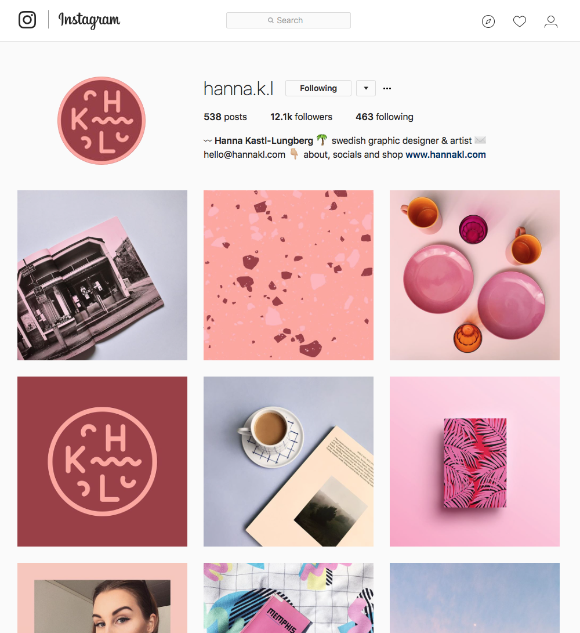The width and height of the screenshot is (580, 633).
Task: Open the pink terrazzo pattern post
Action: pyautogui.click(x=288, y=276)
